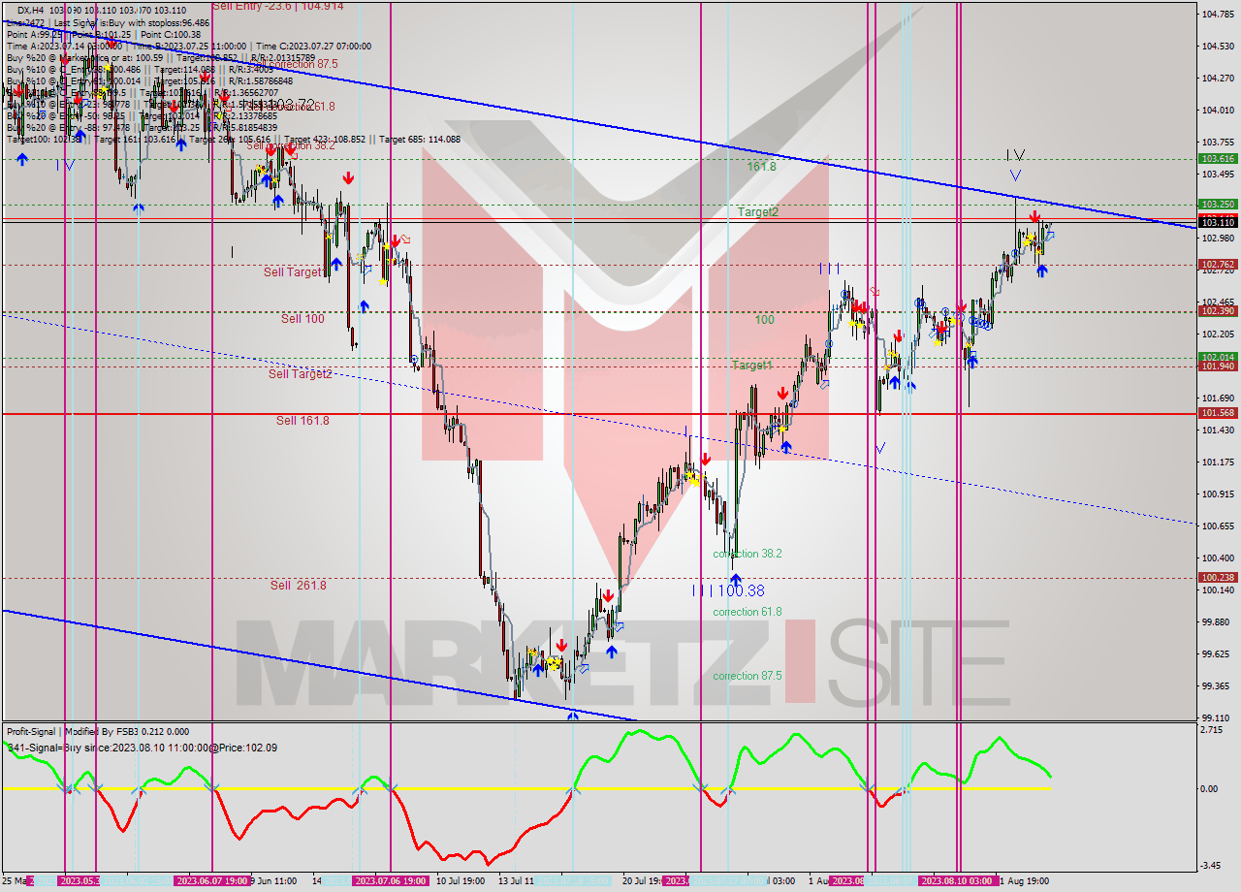Click the '9 Jun 11:00' time axis label
Image resolution: width=1241 pixels, height=892 pixels.
(272, 880)
